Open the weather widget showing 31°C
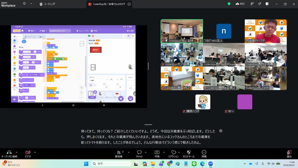The width and height of the screenshot is (298, 168). (11, 163)
